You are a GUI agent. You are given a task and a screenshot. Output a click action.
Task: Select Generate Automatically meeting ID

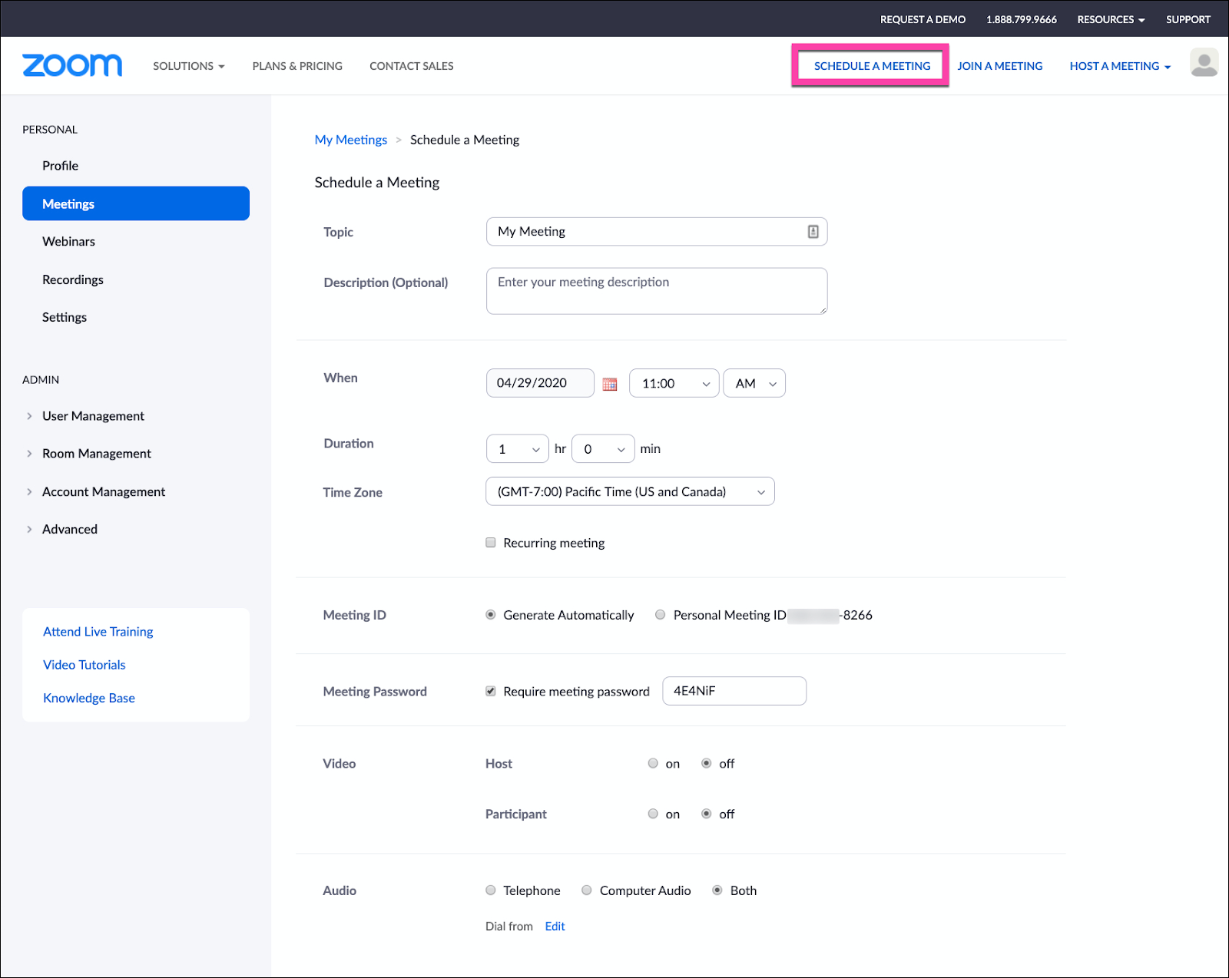click(x=491, y=615)
